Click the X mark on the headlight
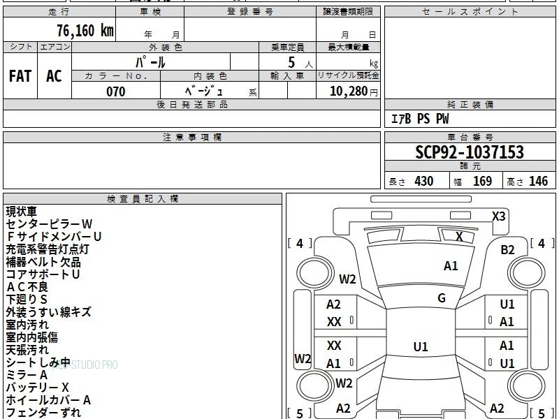The height and width of the screenshot is (419, 559). [459, 237]
